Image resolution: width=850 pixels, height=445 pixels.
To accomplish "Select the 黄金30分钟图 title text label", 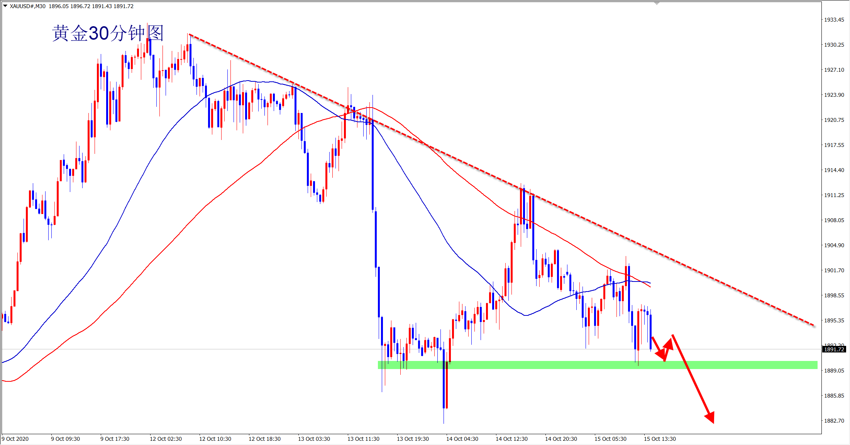I will [x=108, y=33].
